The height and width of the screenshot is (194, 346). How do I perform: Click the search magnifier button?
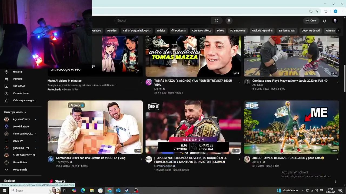click(217, 21)
